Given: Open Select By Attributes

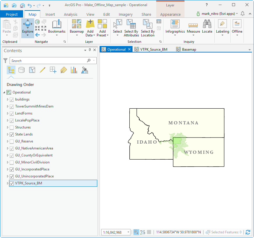Looking at the screenshot, I should point(131,28).
